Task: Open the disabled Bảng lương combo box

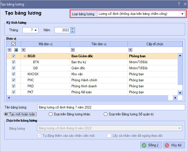Action: click(109, 128)
